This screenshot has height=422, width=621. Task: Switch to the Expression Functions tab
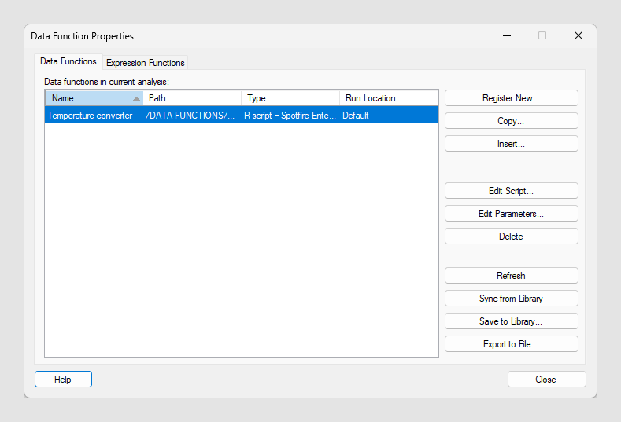pyautogui.click(x=146, y=63)
